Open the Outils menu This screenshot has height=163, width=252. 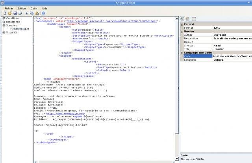pyautogui.click(x=34, y=8)
